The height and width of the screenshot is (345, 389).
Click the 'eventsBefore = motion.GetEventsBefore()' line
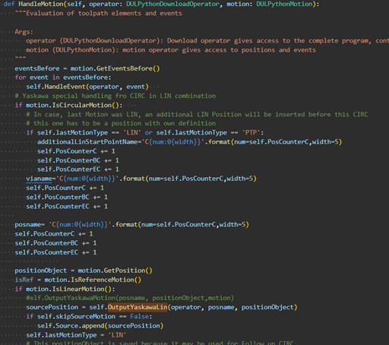[87, 68]
